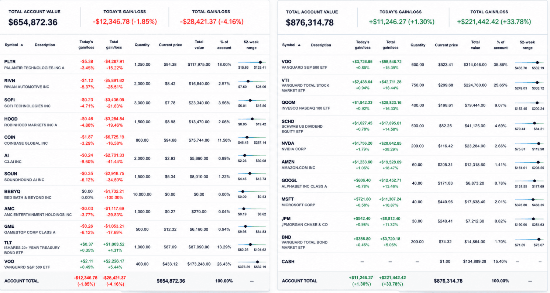Click the SCHD 52-week range marker
This screenshot has height=293, width=550.
tap(534, 123)
